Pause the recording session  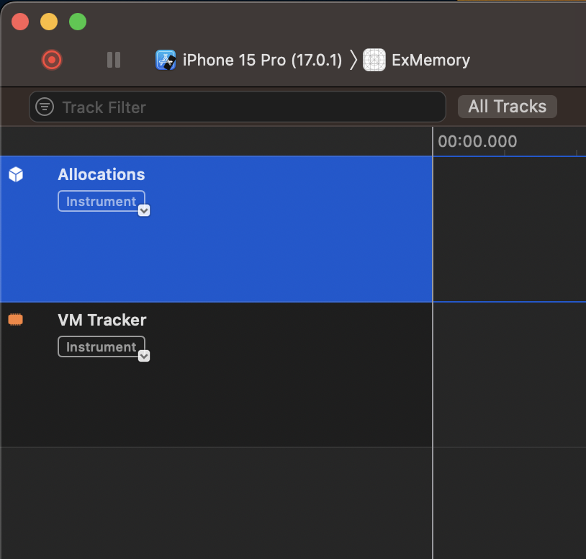pos(114,60)
